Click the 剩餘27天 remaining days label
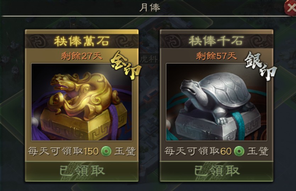 click(82, 56)
